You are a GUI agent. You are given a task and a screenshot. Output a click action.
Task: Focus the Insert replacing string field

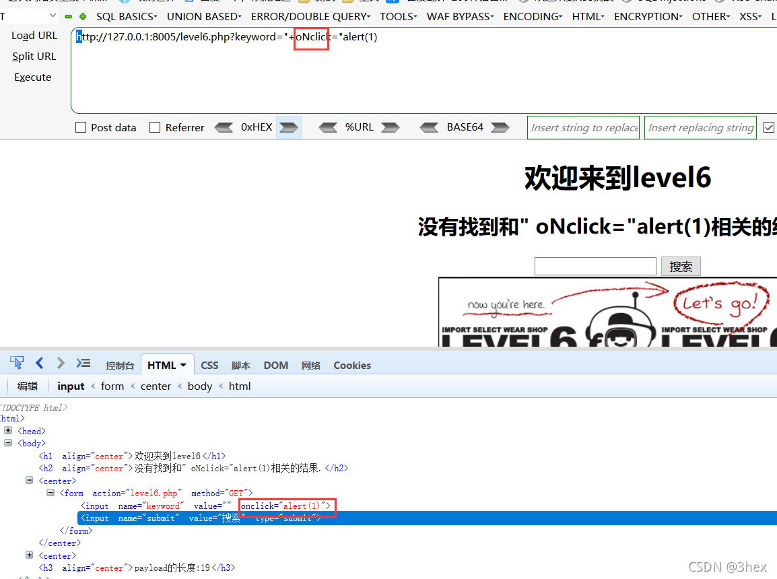(700, 127)
